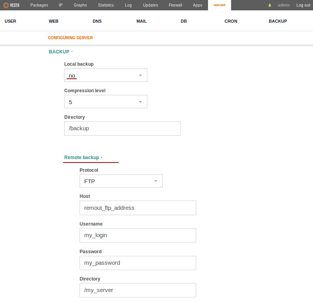The height and width of the screenshot is (302, 313).
Task: Open the Local backup dropdown
Action: click(x=105, y=75)
